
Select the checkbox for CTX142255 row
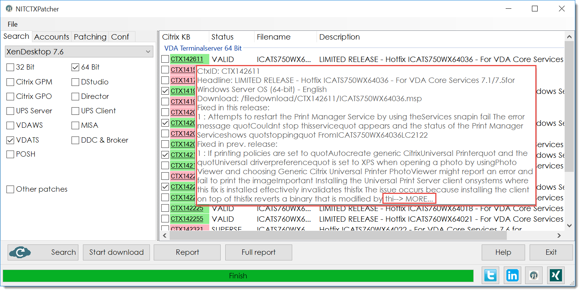(x=165, y=219)
